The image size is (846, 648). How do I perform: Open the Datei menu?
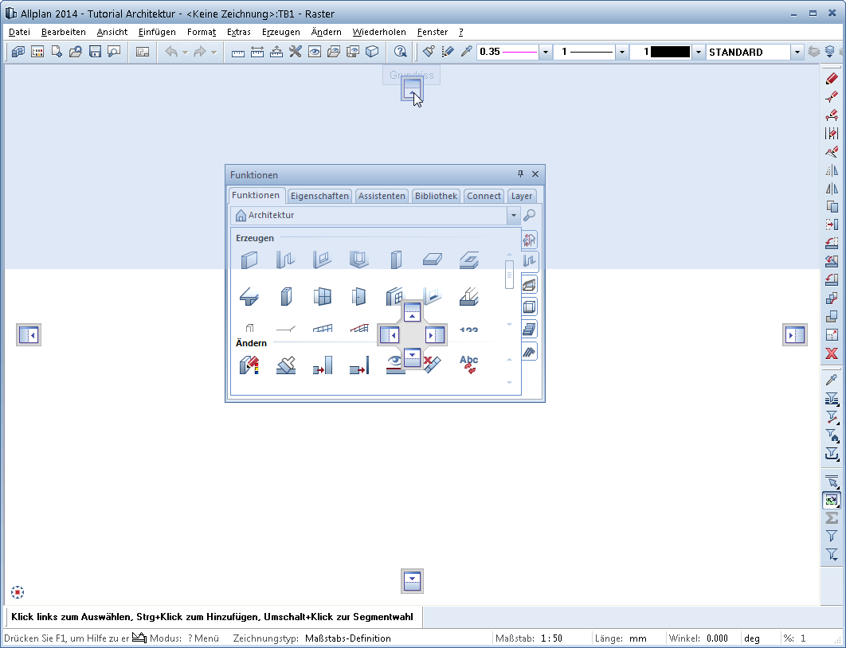(x=19, y=32)
